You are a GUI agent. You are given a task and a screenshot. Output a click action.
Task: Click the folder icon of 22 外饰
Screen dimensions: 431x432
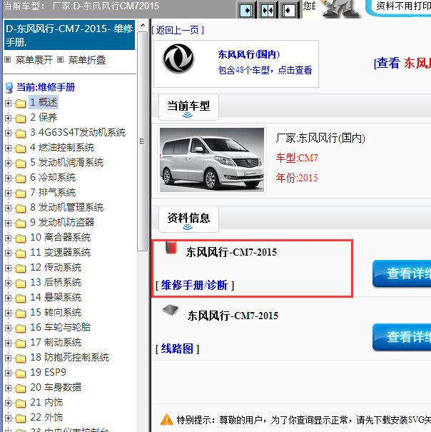pos(21,418)
